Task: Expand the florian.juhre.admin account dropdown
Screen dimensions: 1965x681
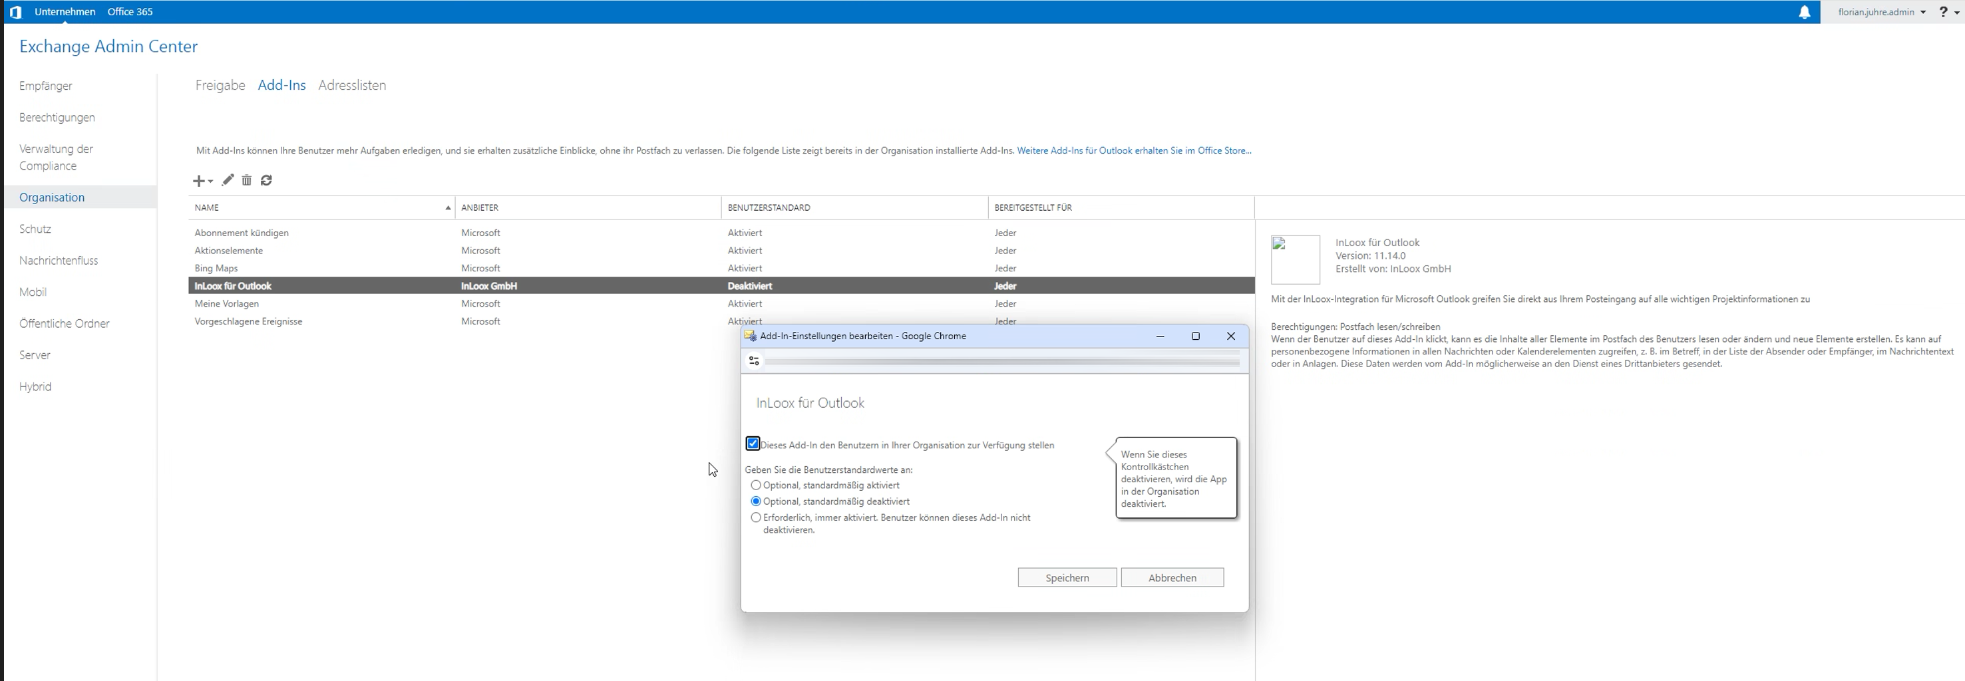Action: tap(1881, 12)
